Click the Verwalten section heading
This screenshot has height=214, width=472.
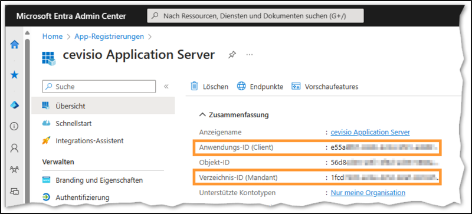tap(58, 162)
